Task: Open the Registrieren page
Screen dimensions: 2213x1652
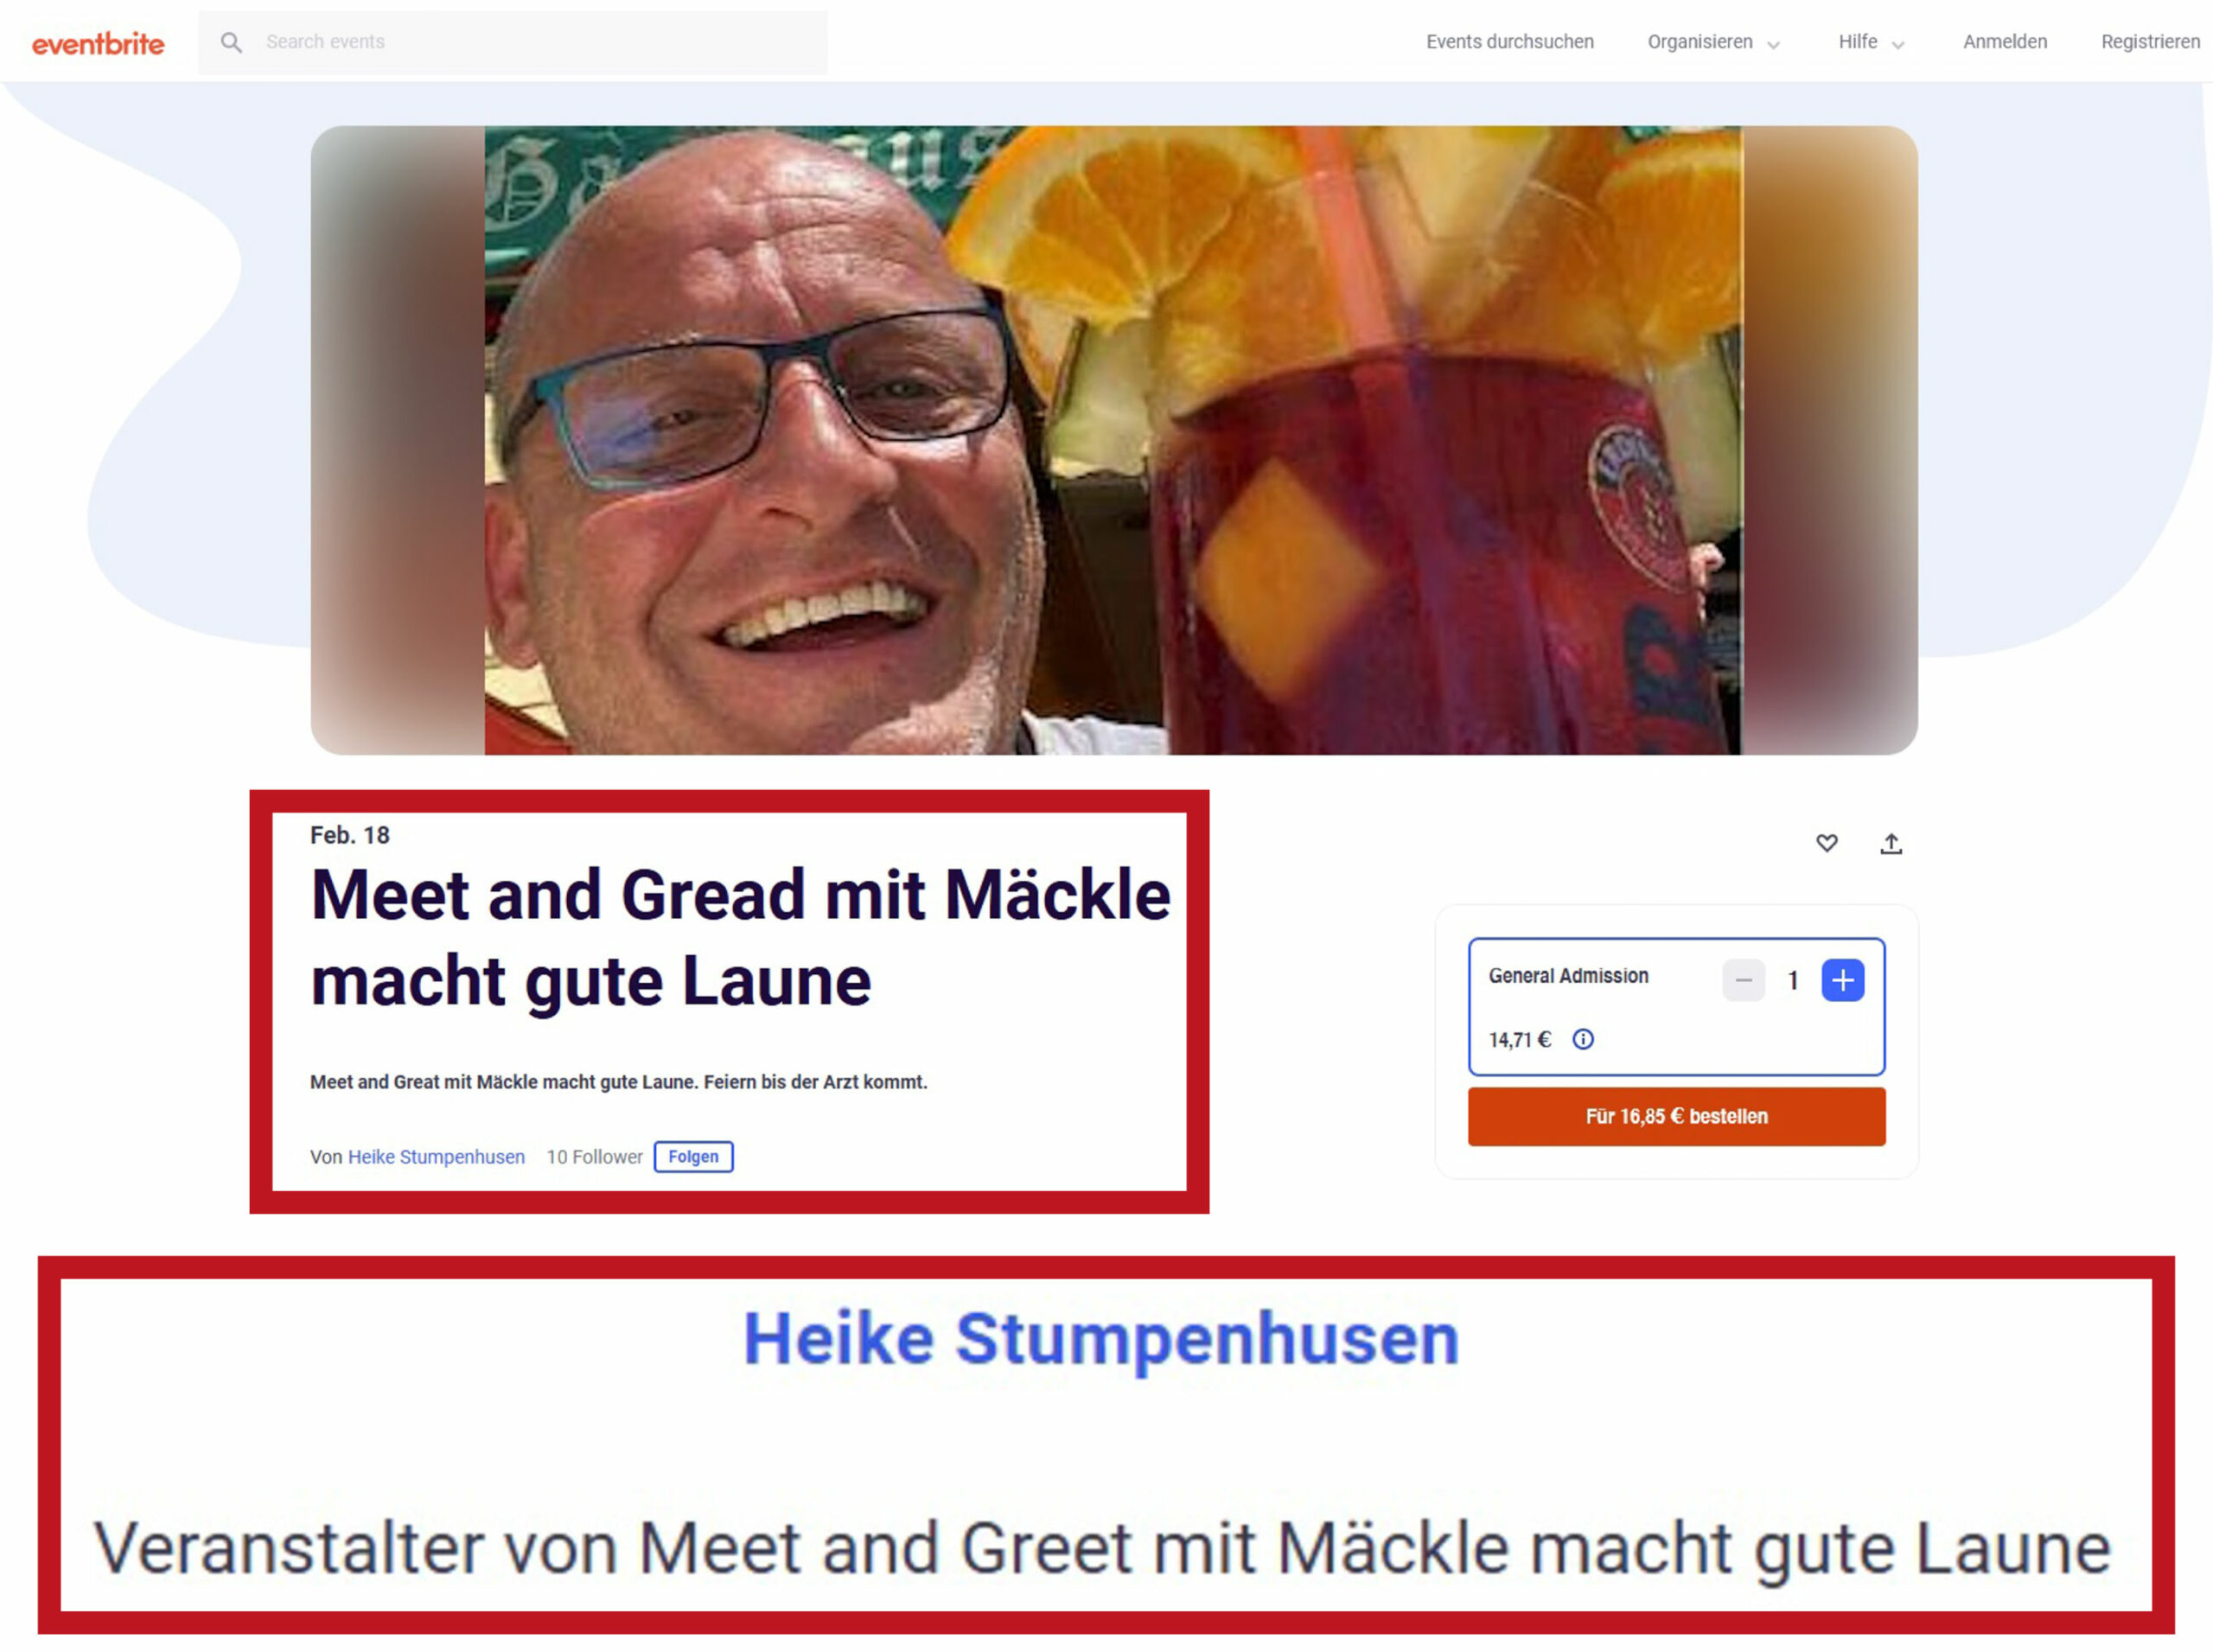Action: pyautogui.click(x=2150, y=42)
